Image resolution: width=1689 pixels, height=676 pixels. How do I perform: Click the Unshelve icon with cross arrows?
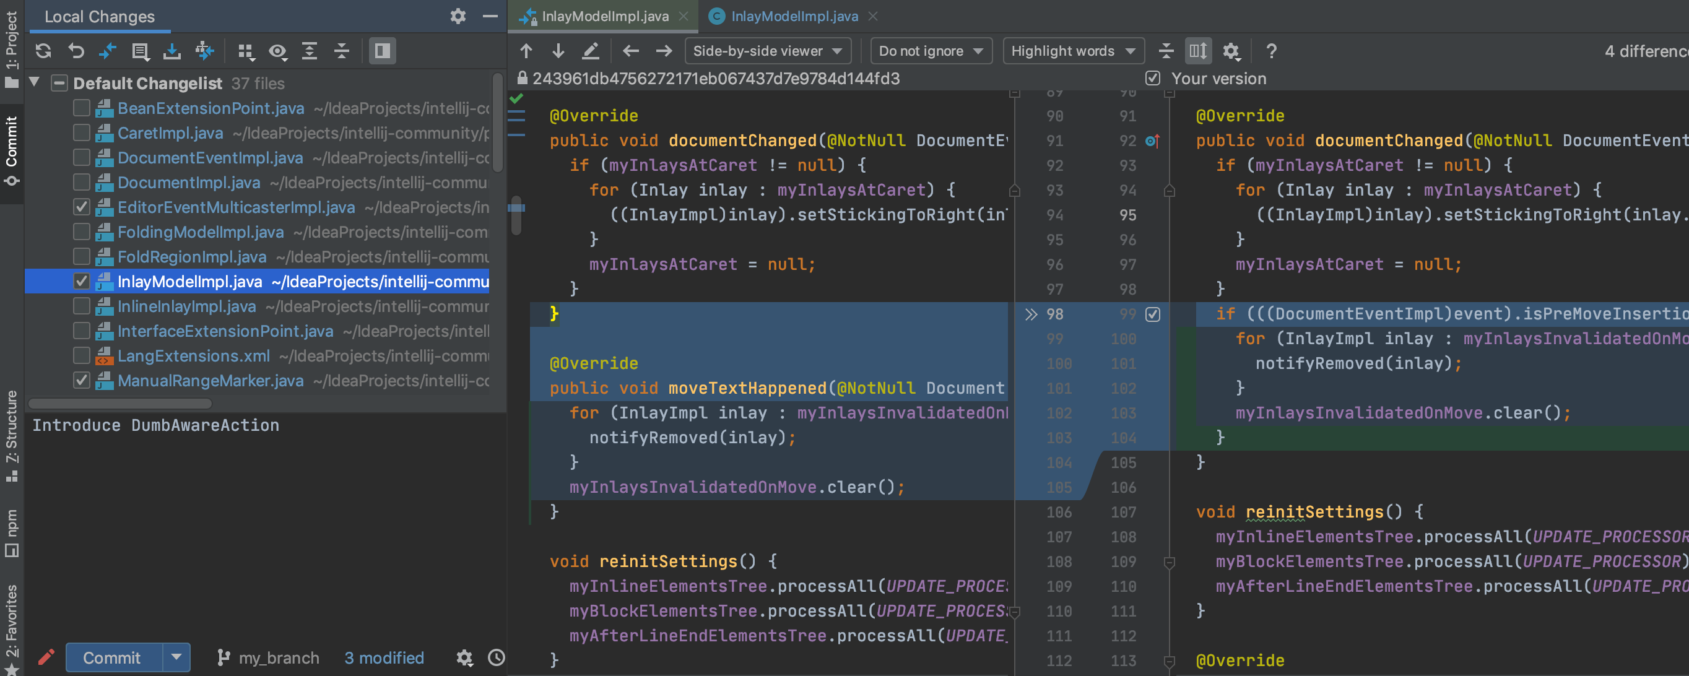(x=204, y=51)
